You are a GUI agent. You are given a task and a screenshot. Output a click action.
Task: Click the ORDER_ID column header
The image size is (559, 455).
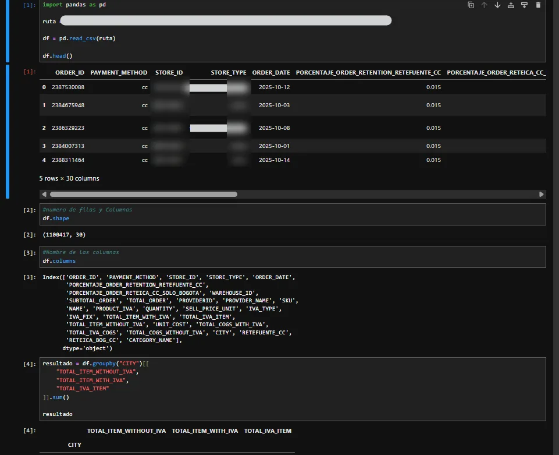pyautogui.click(x=70, y=72)
